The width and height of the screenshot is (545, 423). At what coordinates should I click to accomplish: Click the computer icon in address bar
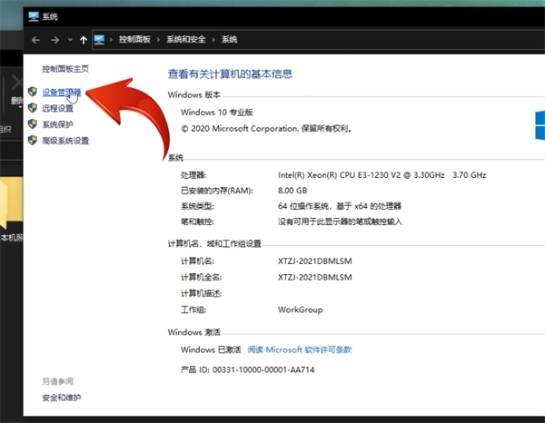pyautogui.click(x=99, y=39)
